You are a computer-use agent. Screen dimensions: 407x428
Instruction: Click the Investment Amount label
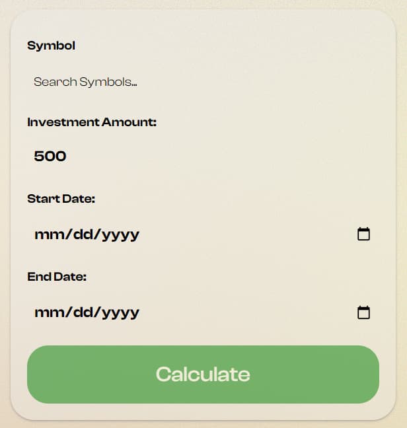click(x=91, y=122)
